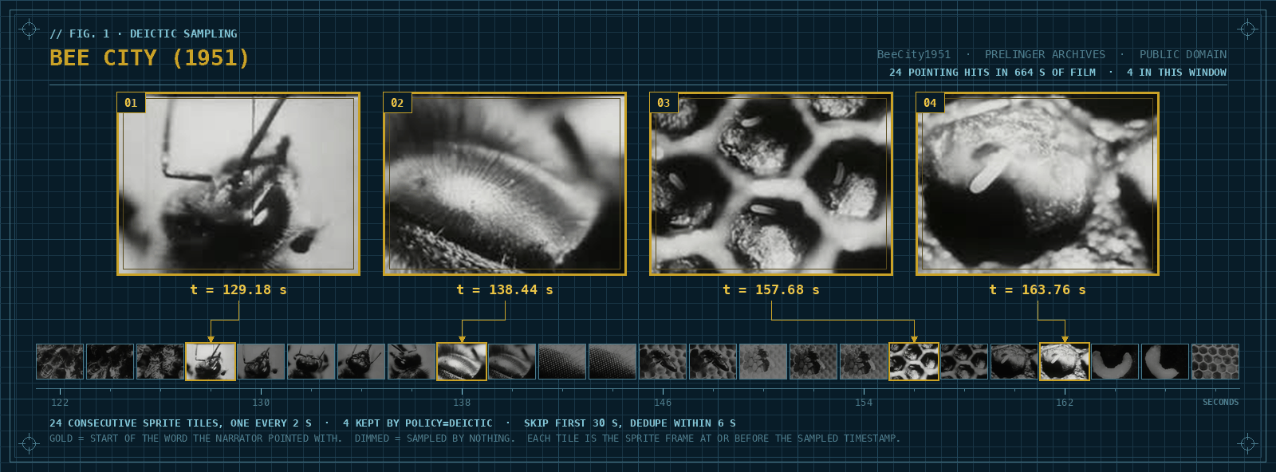Click the gold arrow marker for frame 01

pyautogui.click(x=211, y=339)
